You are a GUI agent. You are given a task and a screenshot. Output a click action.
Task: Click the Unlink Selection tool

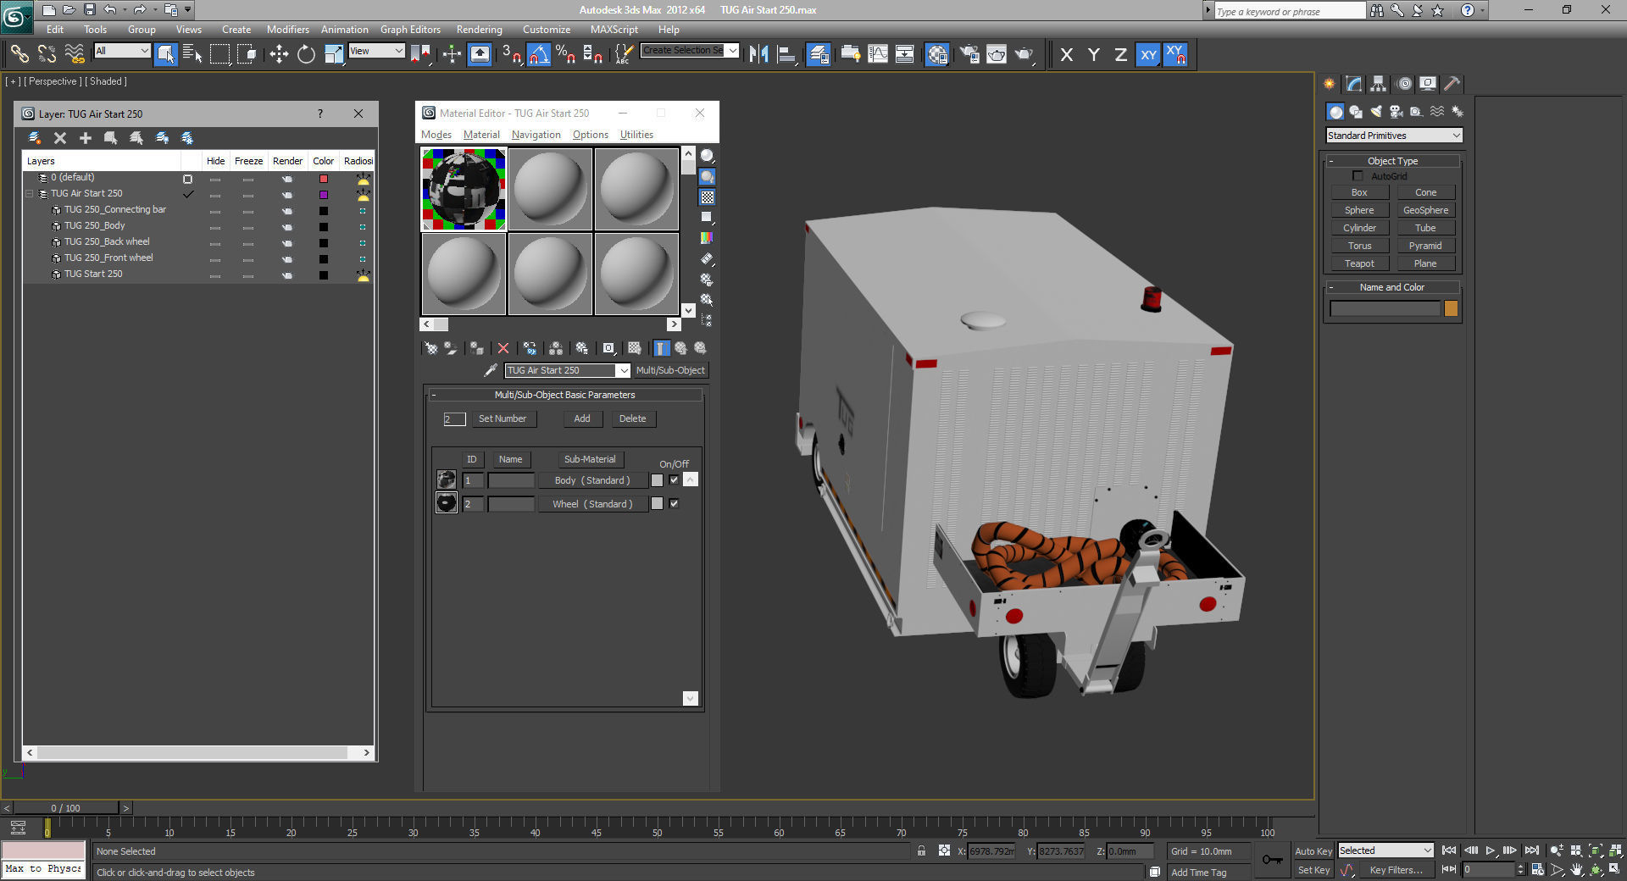47,54
